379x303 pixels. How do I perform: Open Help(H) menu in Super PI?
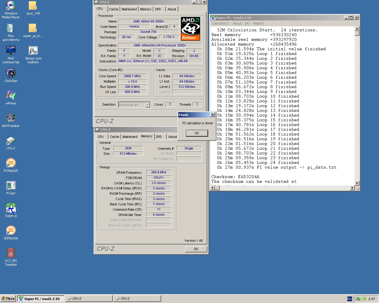click(258, 23)
